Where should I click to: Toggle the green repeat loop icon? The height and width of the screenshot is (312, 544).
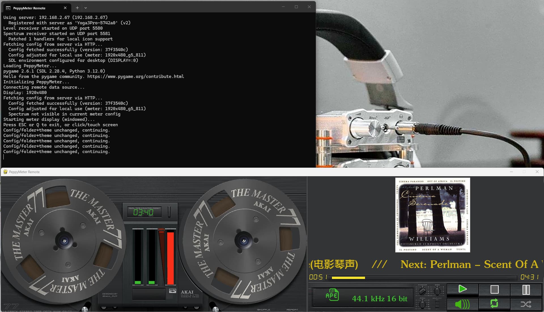pos(494,304)
